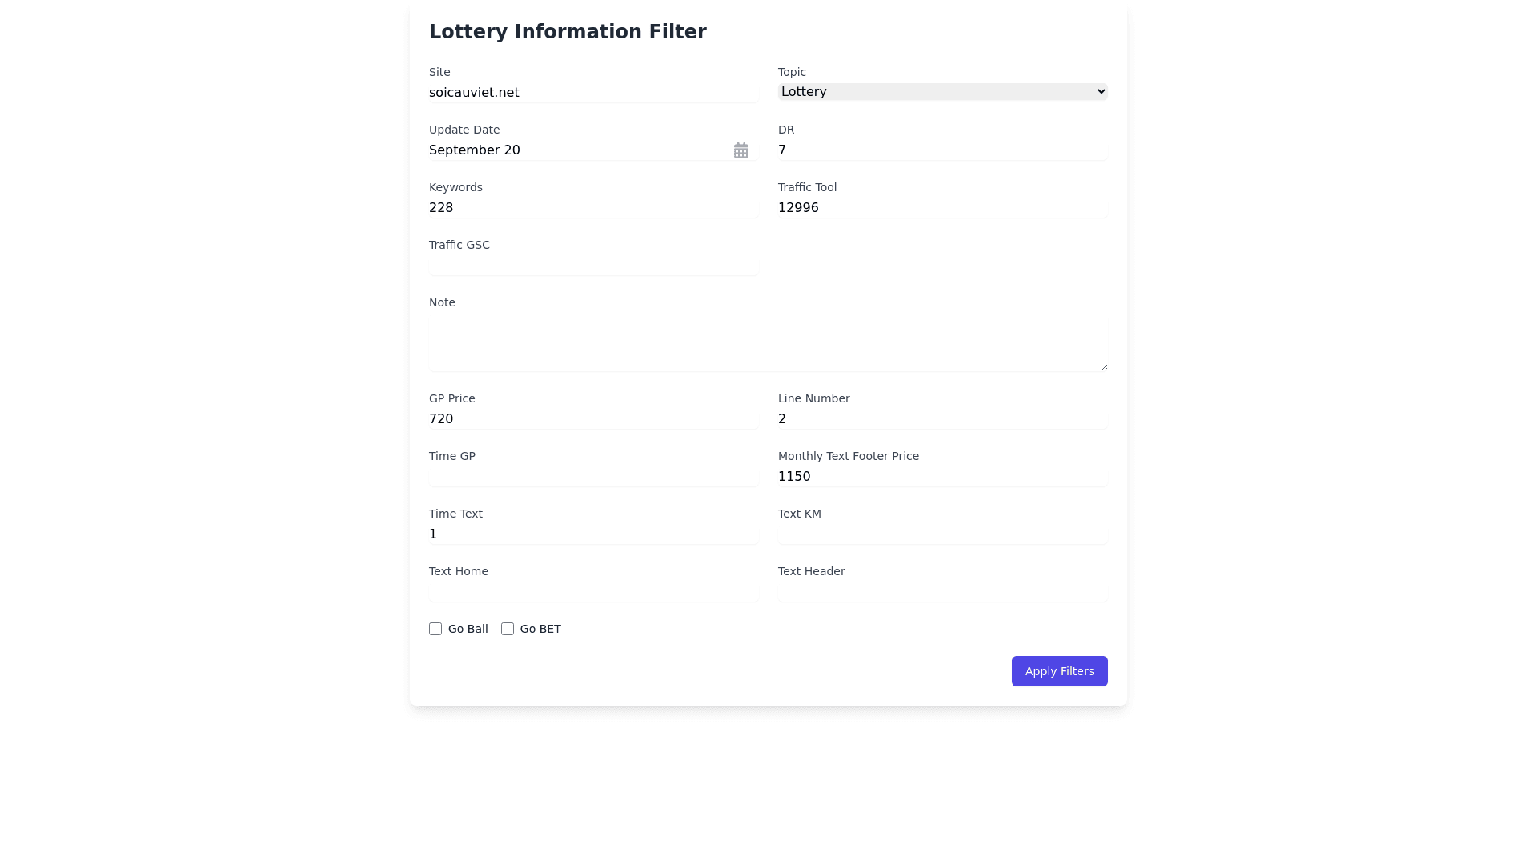Click the GP Price field showing 720

(593, 419)
